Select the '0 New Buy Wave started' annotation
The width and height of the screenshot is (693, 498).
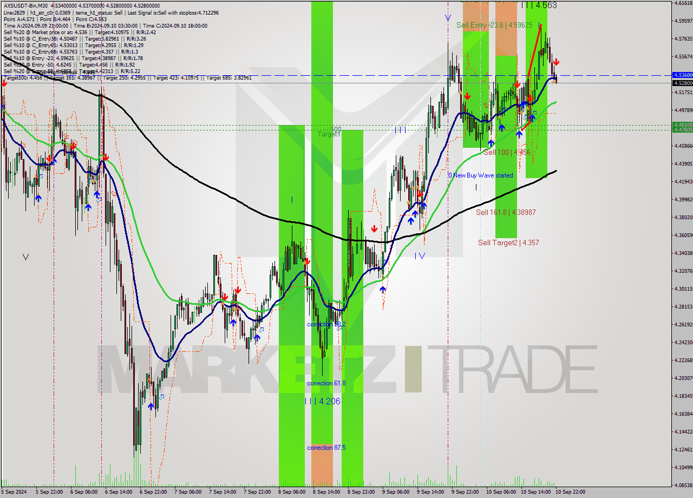click(480, 175)
